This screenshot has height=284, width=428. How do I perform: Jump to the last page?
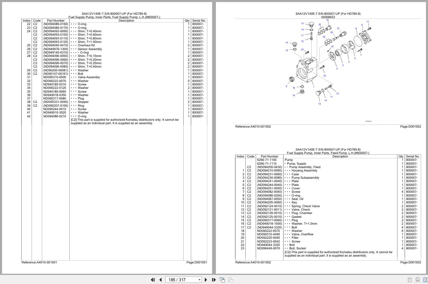click(x=214, y=280)
